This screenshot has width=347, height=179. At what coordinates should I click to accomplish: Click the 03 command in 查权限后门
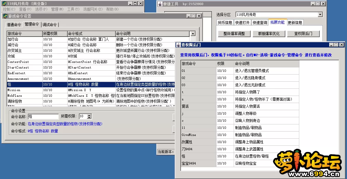tap(198, 85)
